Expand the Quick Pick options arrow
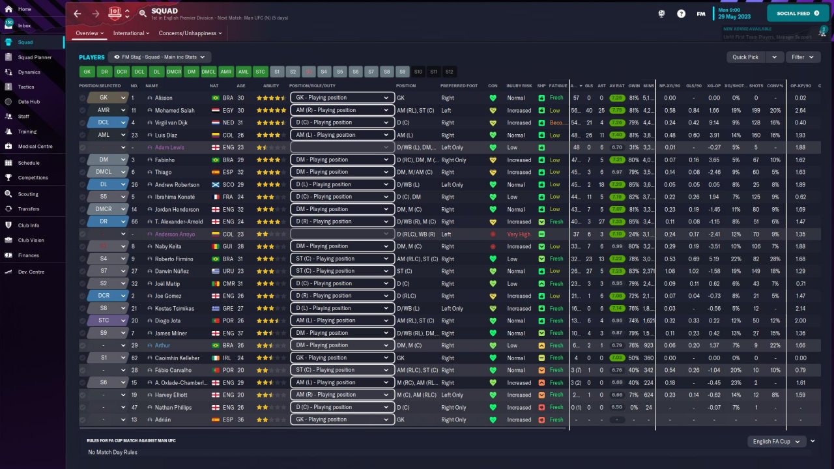834x469 pixels. tap(774, 57)
